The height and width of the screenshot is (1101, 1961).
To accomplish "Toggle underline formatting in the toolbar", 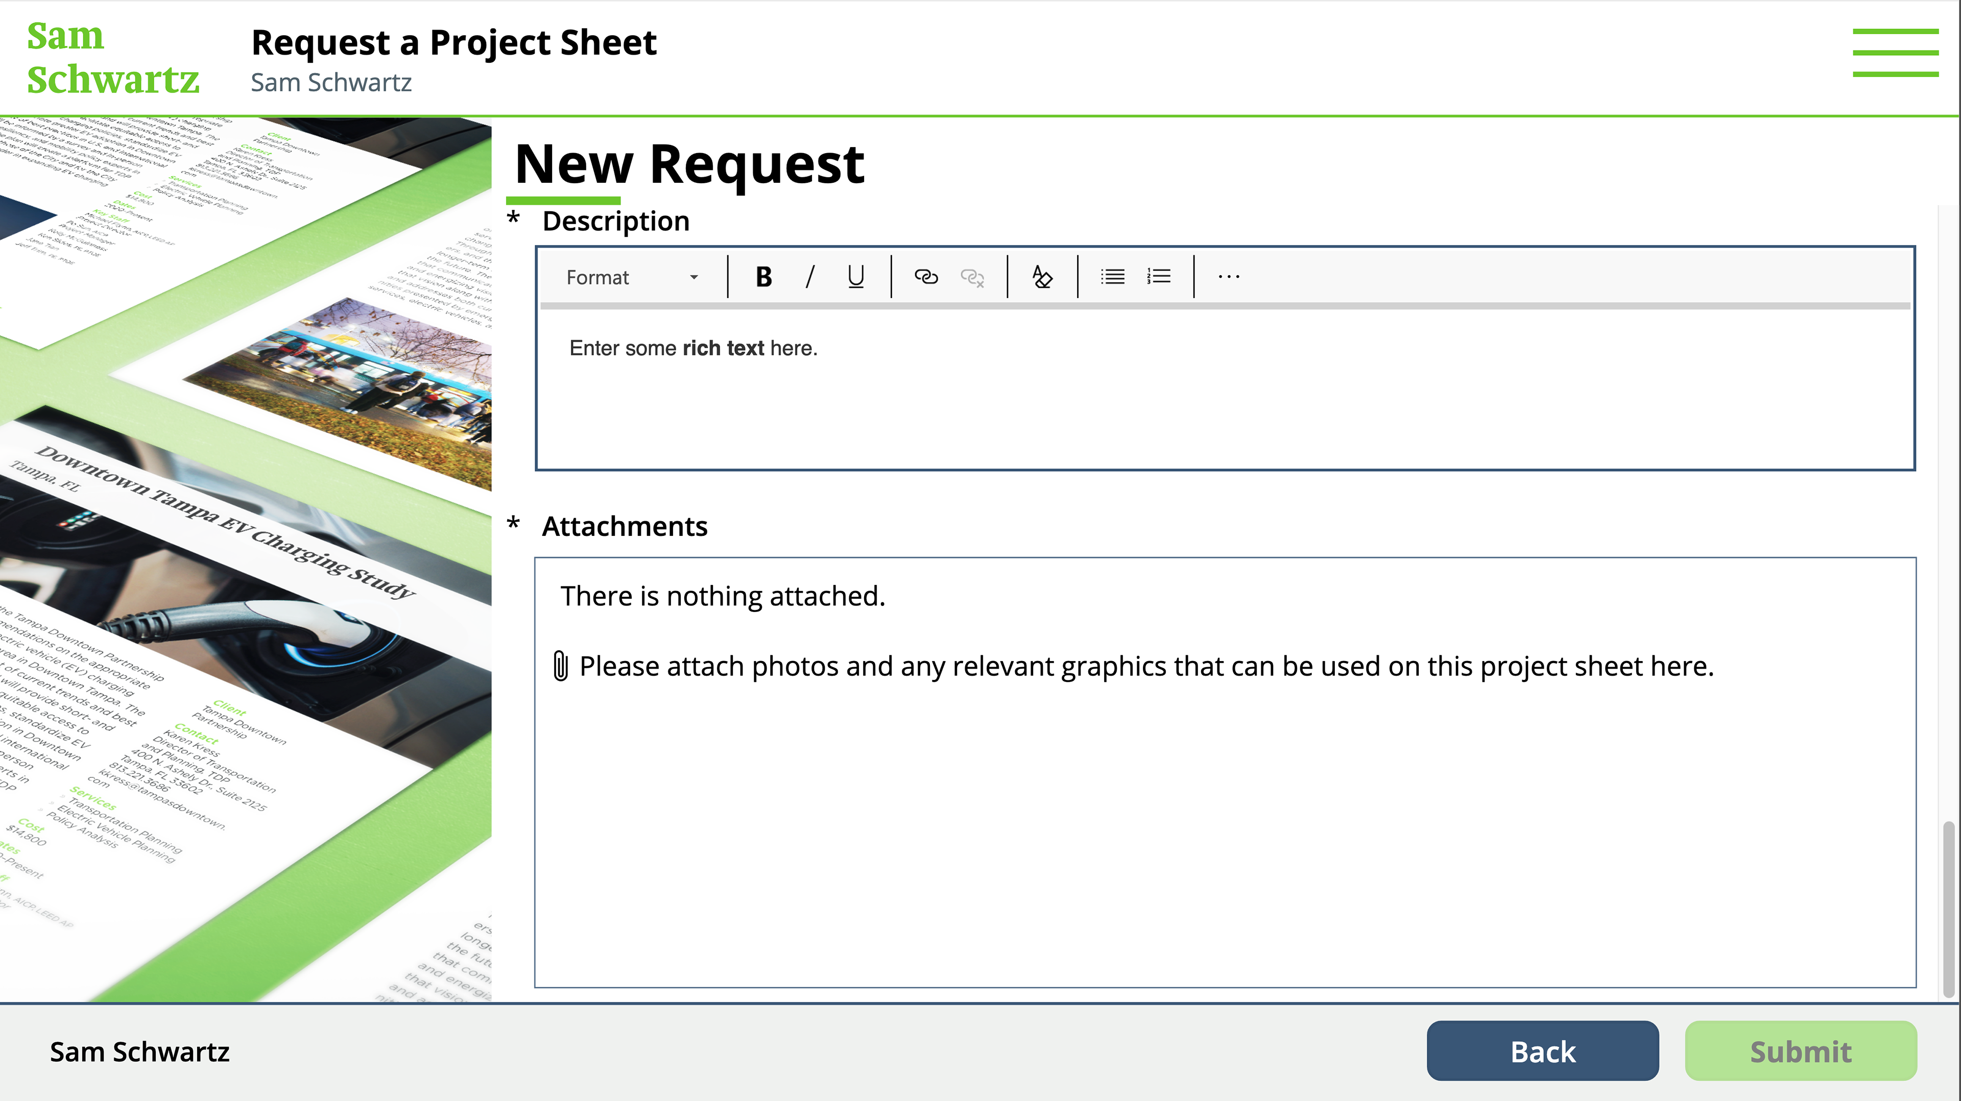I will point(856,277).
